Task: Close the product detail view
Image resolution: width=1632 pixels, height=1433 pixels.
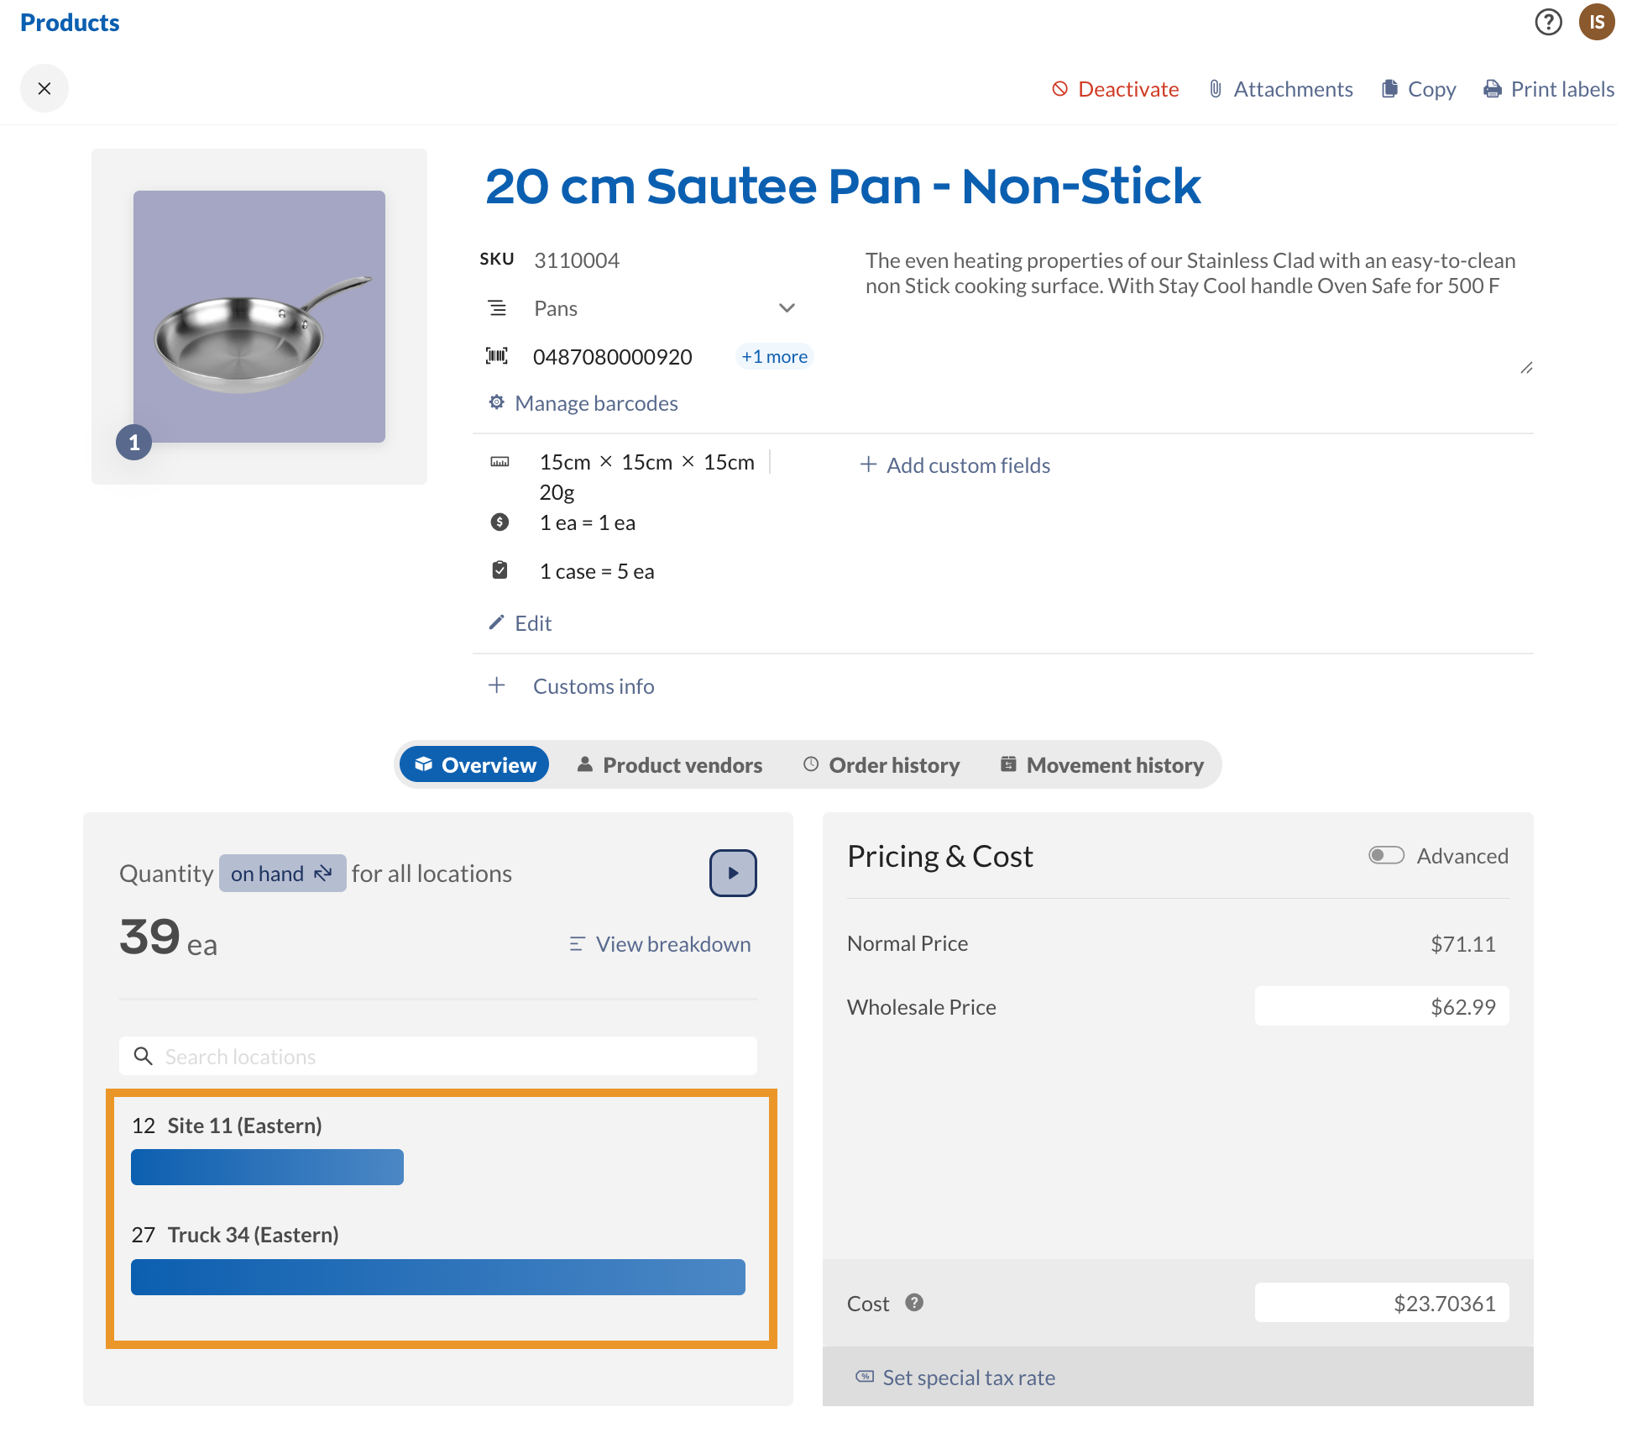Action: point(44,88)
